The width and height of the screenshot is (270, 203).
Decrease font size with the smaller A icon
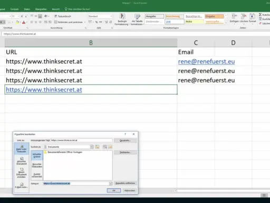click(x=26, y=16)
